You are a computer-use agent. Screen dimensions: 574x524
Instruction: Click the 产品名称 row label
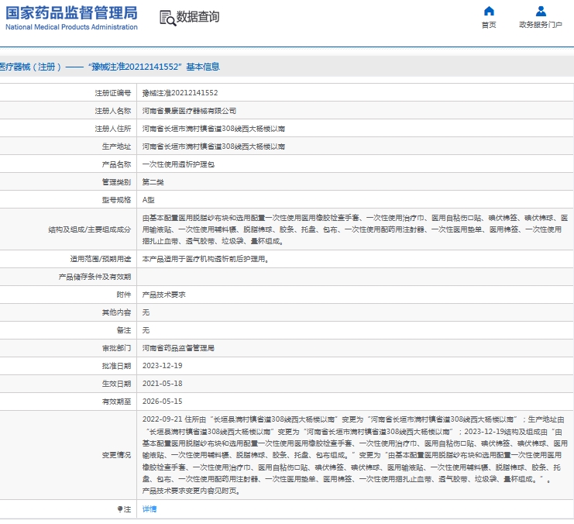pyautogui.click(x=116, y=164)
